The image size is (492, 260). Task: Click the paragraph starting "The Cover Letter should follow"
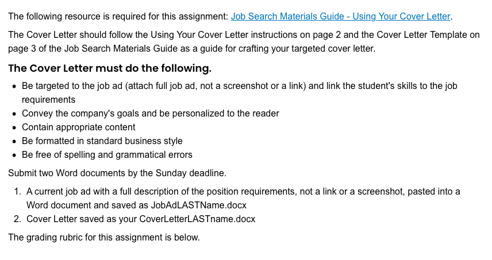point(244,42)
